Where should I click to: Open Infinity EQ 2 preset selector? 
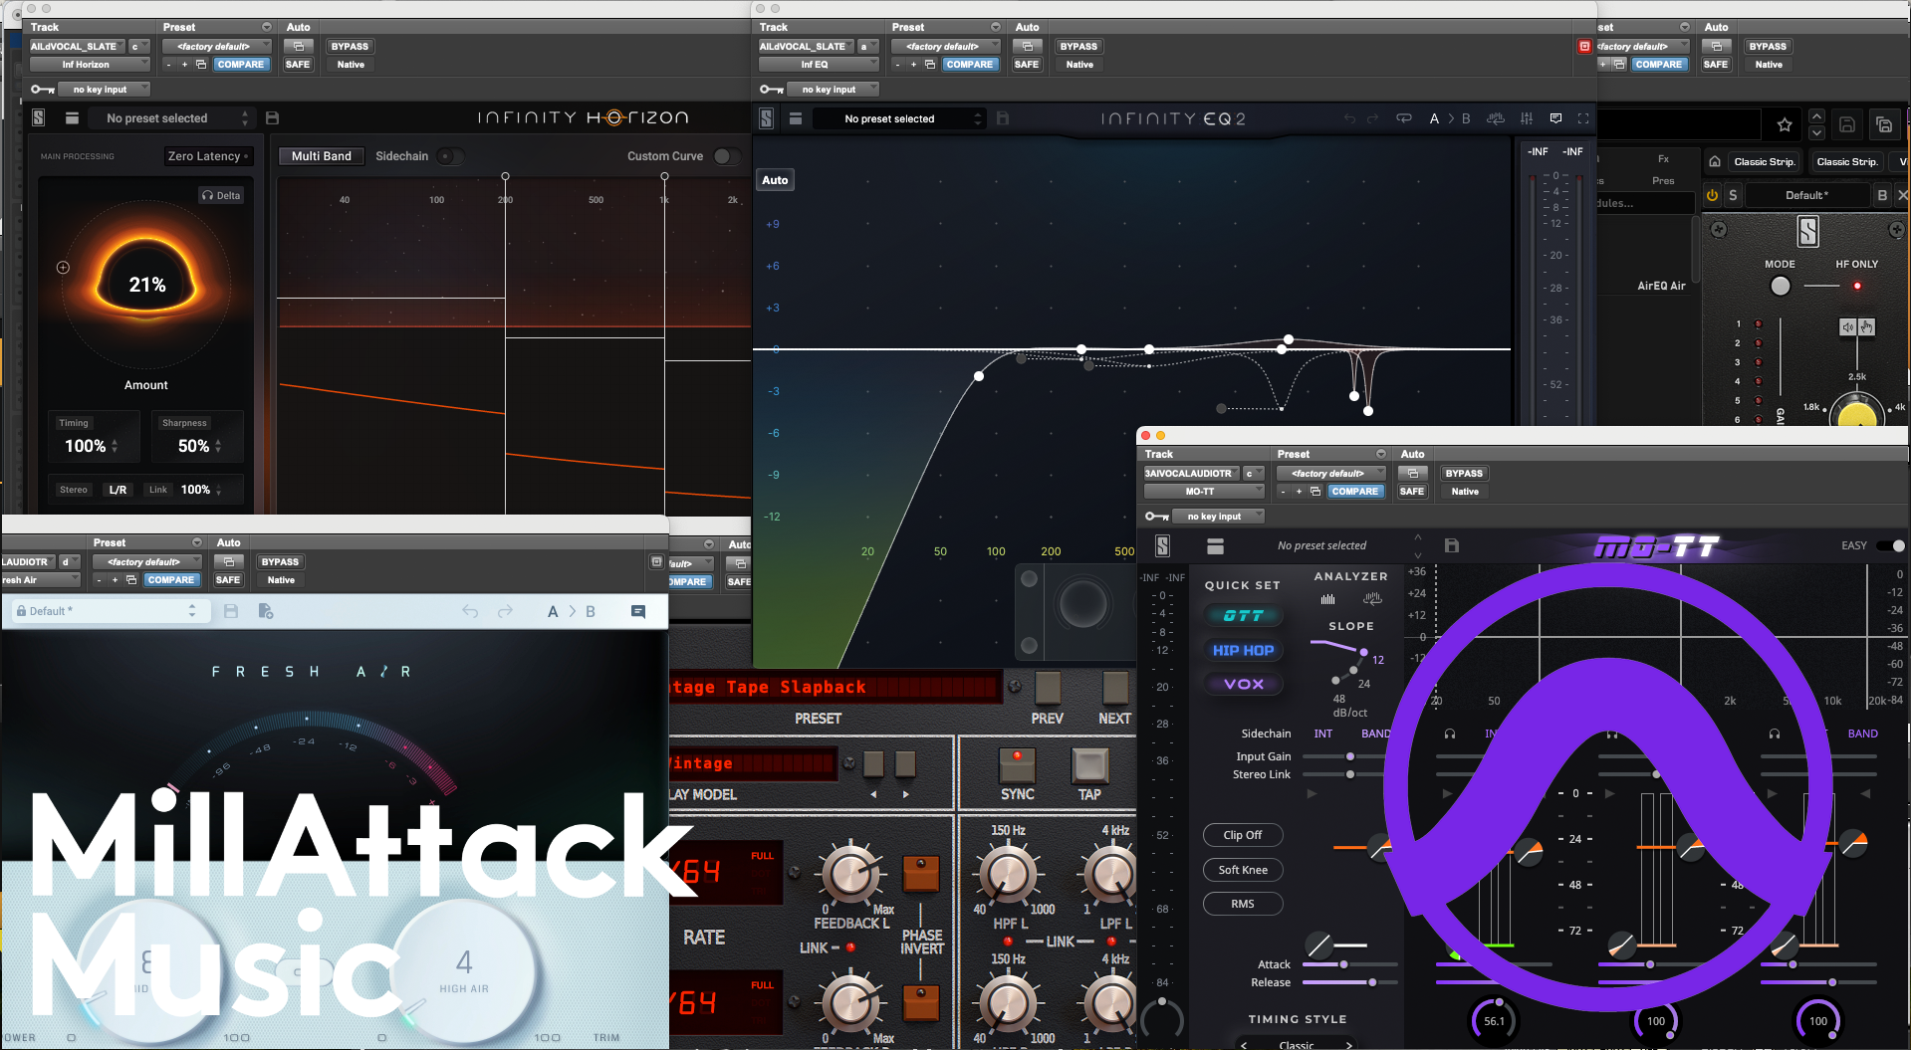click(x=899, y=119)
